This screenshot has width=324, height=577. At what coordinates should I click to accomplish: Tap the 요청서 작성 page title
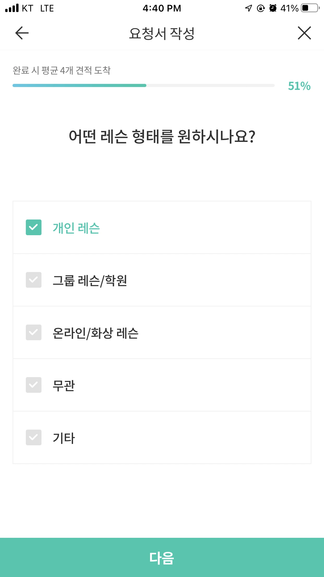(162, 33)
